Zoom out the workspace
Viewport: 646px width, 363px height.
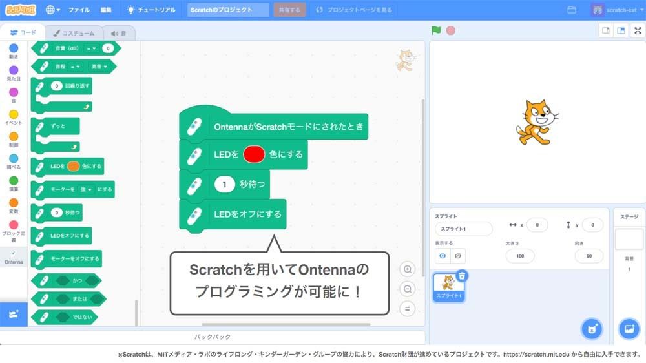pyautogui.click(x=408, y=289)
